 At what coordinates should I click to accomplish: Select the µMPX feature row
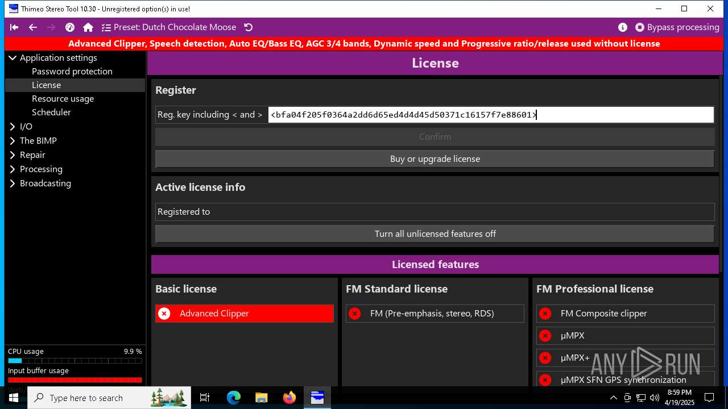tap(626, 336)
